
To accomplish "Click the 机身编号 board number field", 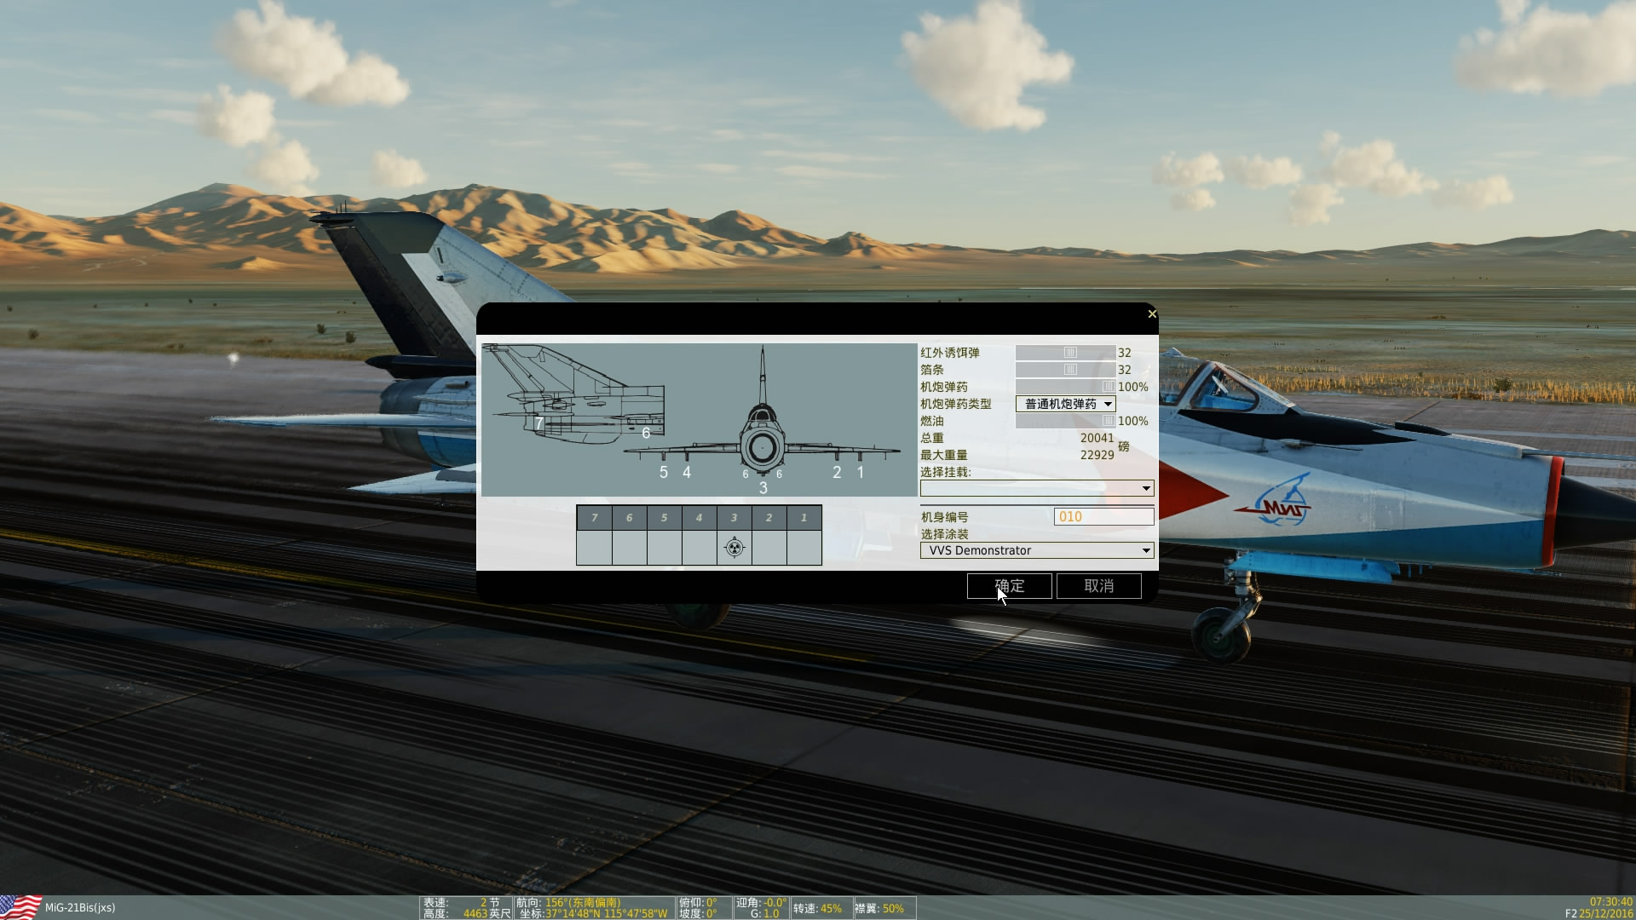I will point(1103,516).
